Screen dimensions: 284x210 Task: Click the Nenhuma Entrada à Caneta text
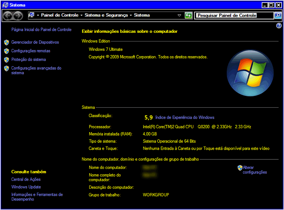(x=206, y=148)
